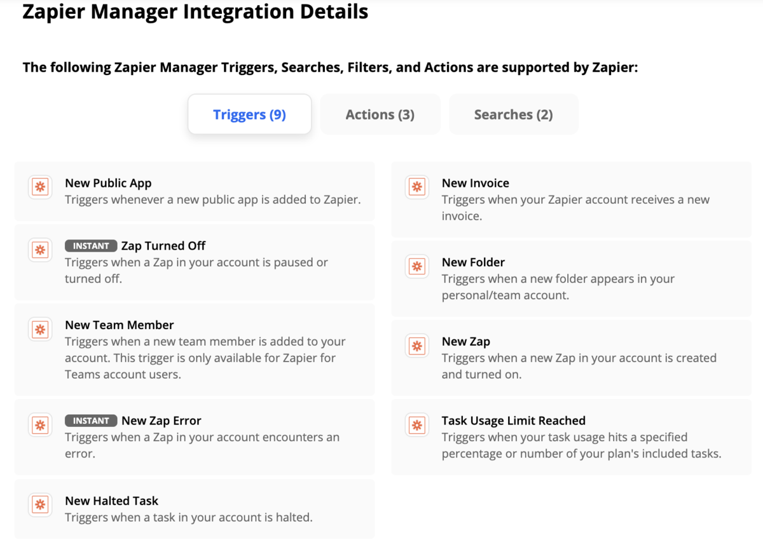The height and width of the screenshot is (542, 763).
Task: Click the Task Usage Limit Reached icon
Action: (417, 424)
